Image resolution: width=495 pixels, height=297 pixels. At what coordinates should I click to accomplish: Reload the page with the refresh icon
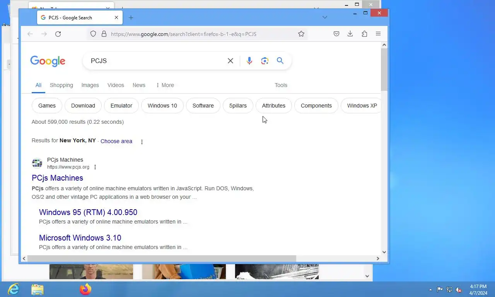click(58, 34)
